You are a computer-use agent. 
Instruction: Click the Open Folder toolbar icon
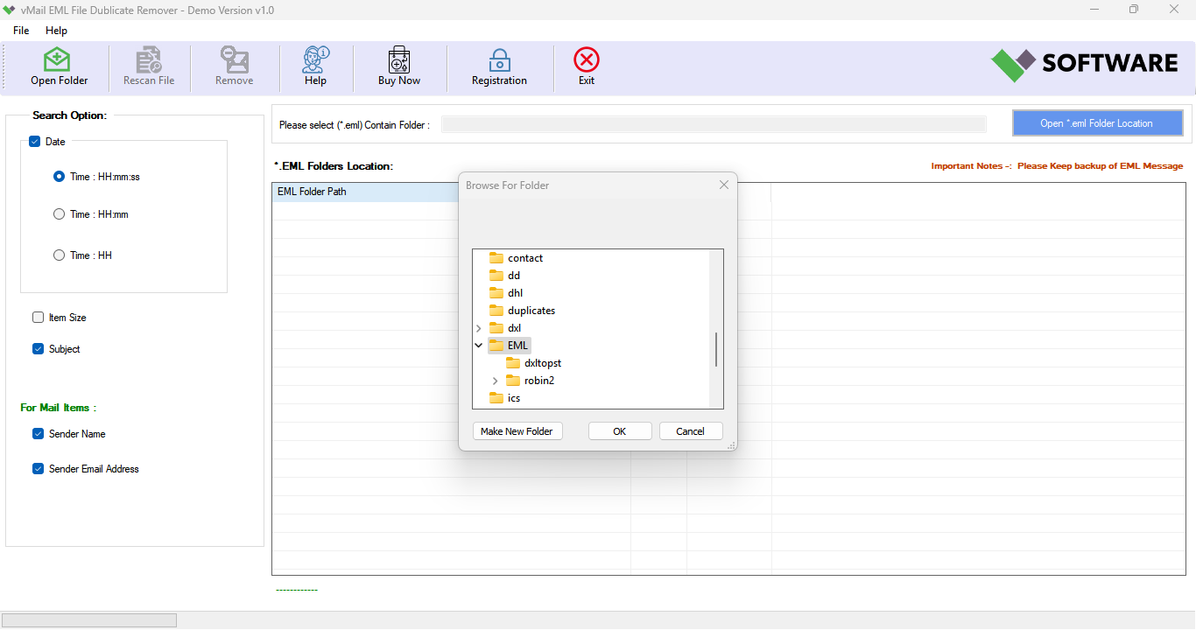(59, 60)
